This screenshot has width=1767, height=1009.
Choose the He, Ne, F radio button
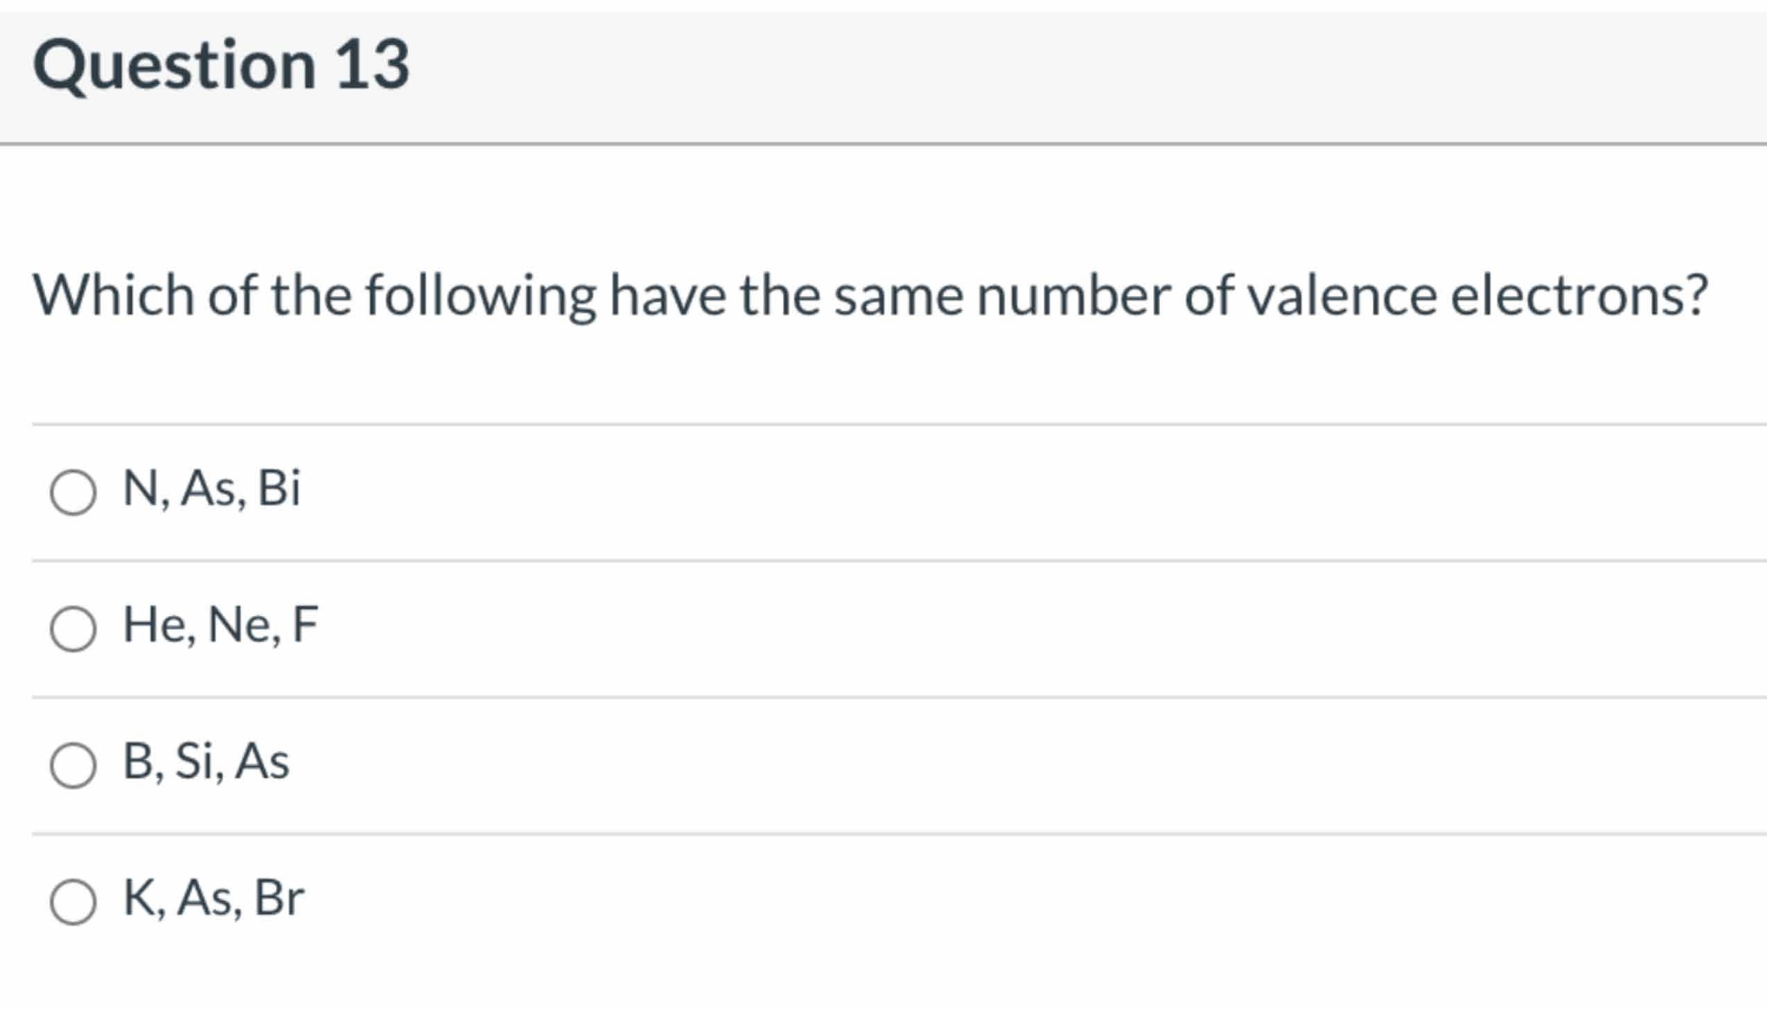click(73, 629)
